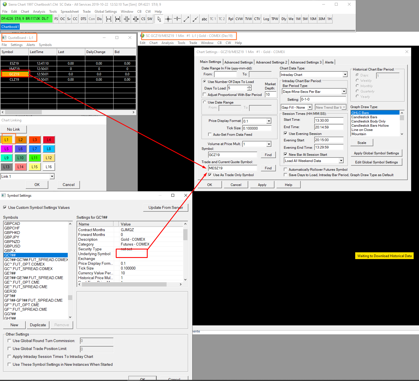Enable Automatically Rollover Futures Symbol
This screenshot has width=419, height=381.
[285, 169]
